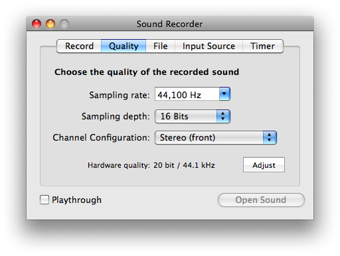
Task: Click the Sampling depth up-down arrows
Action: [223, 116]
